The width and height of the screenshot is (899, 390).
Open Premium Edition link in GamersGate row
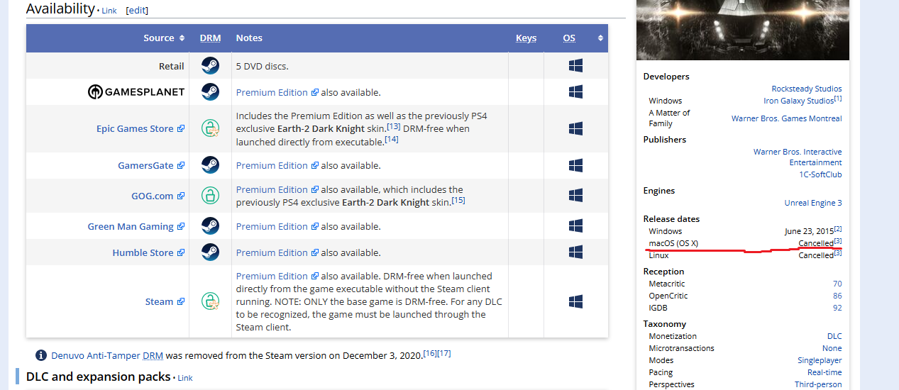click(277, 165)
